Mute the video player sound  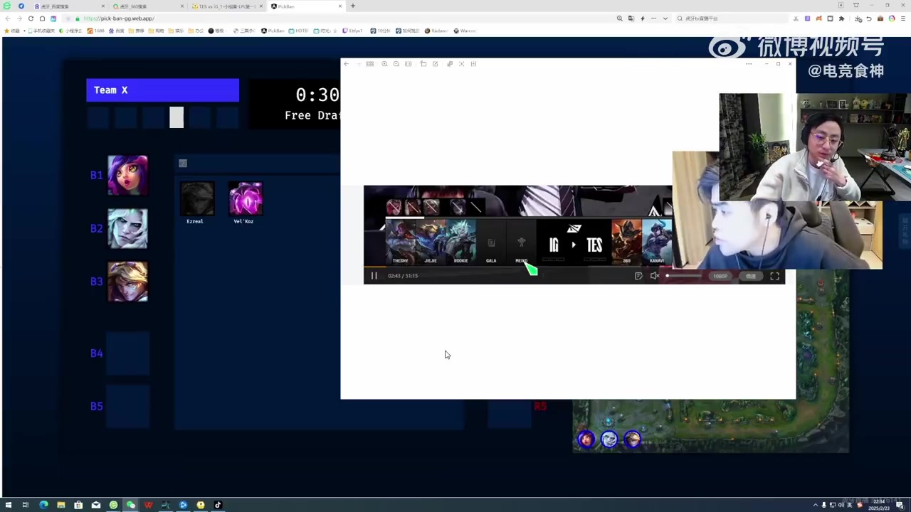[x=654, y=276]
